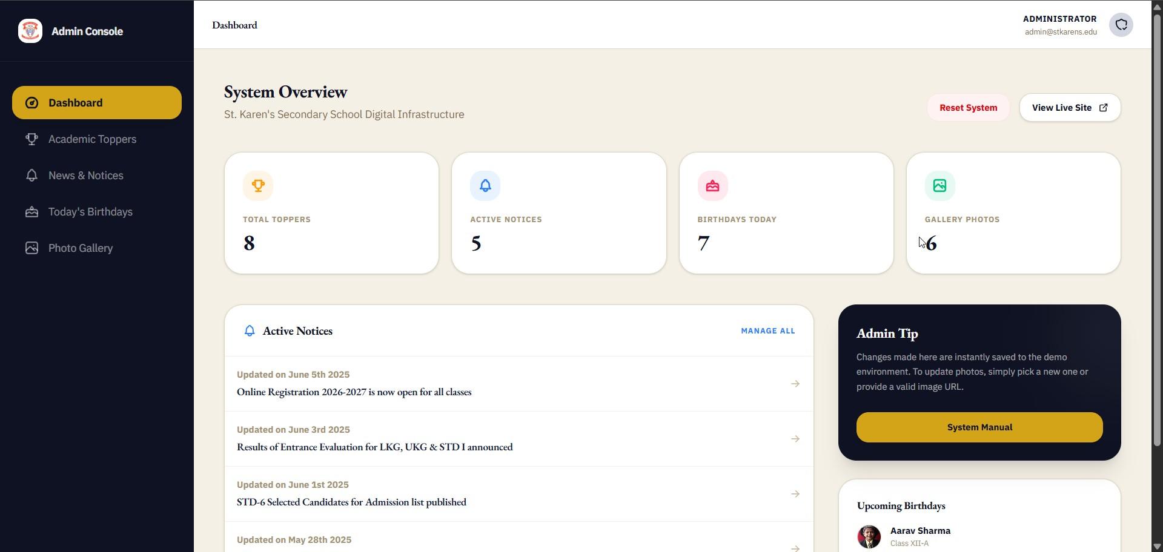
Task: Open Today's Birthdays in the sidebar
Action: (x=97, y=212)
